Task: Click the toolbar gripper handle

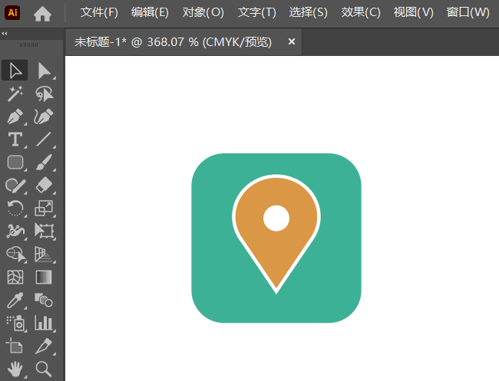Action: (28, 44)
